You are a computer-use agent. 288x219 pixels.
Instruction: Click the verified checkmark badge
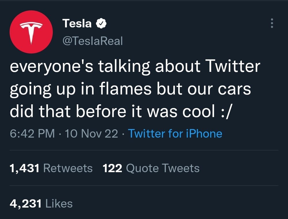point(101,24)
